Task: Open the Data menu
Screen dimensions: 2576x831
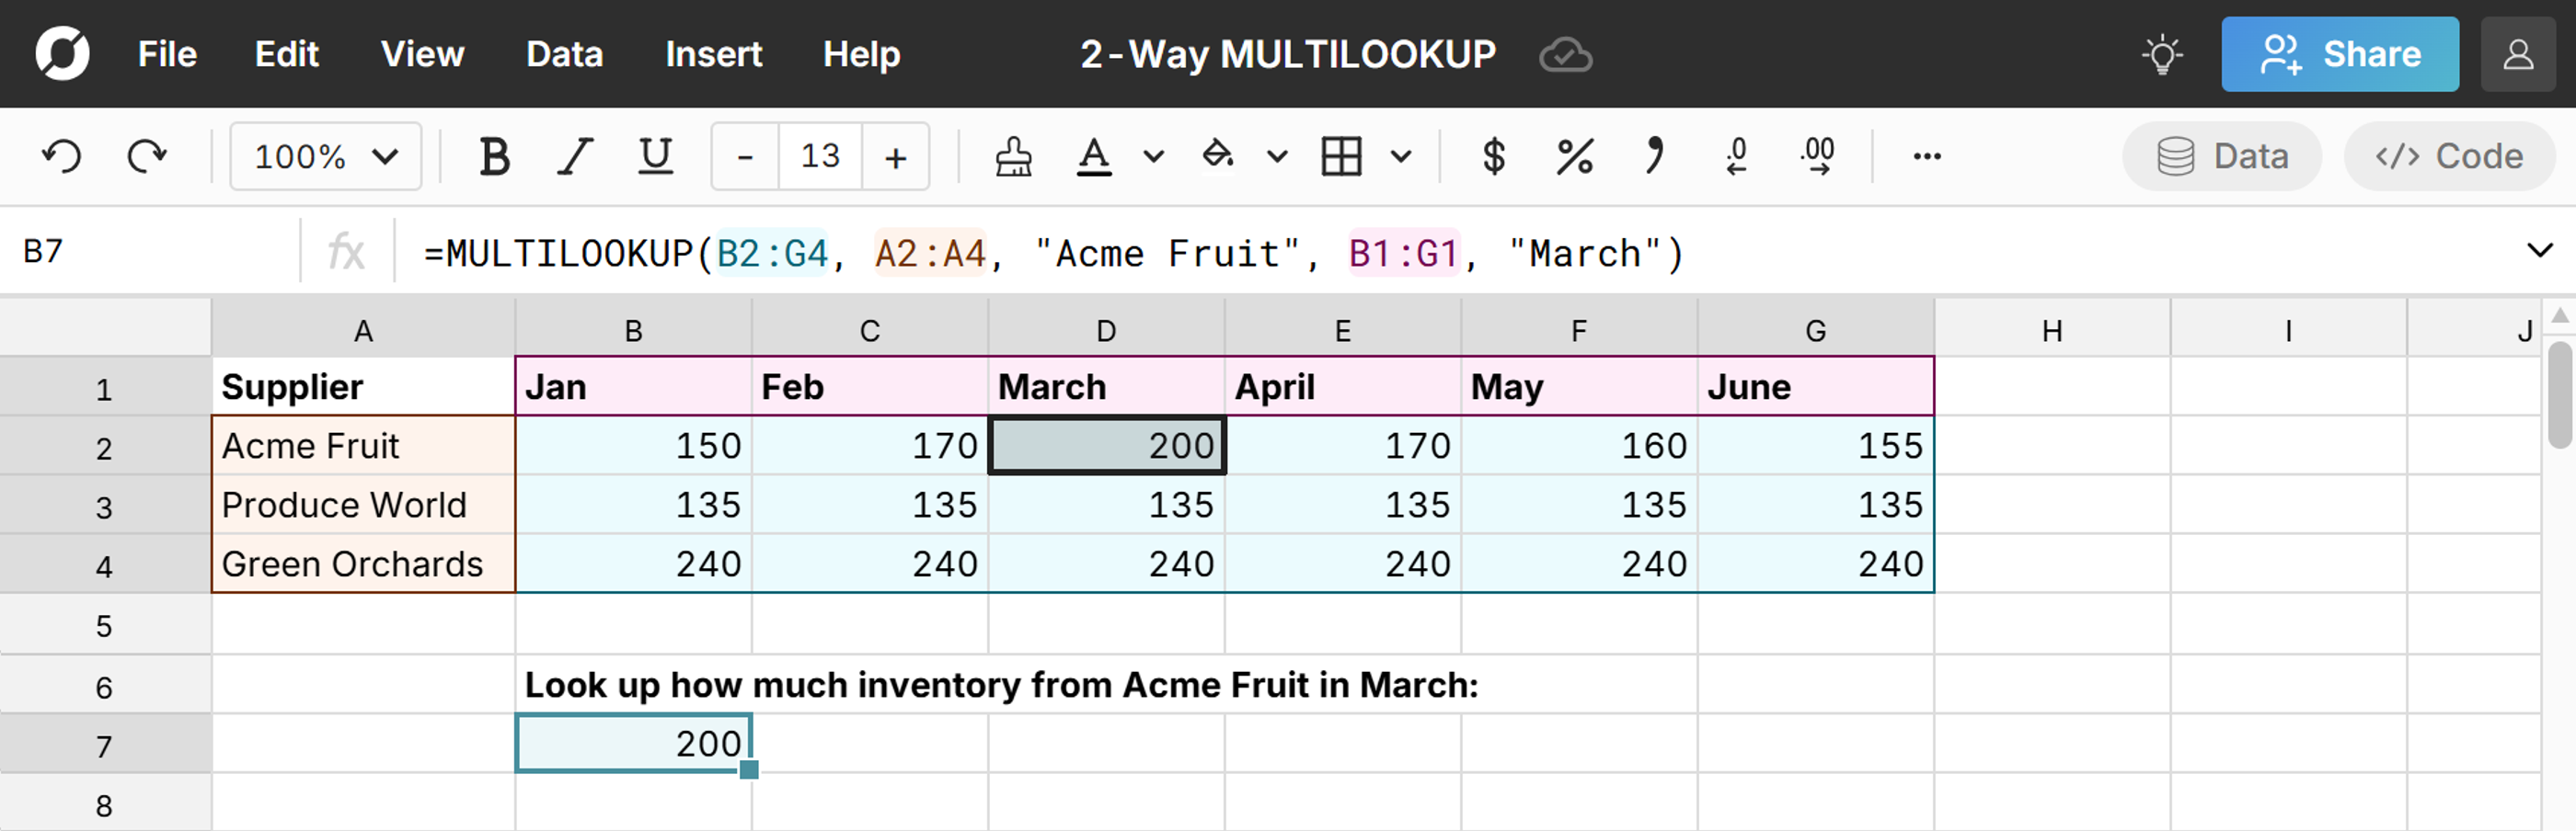Action: point(563,54)
